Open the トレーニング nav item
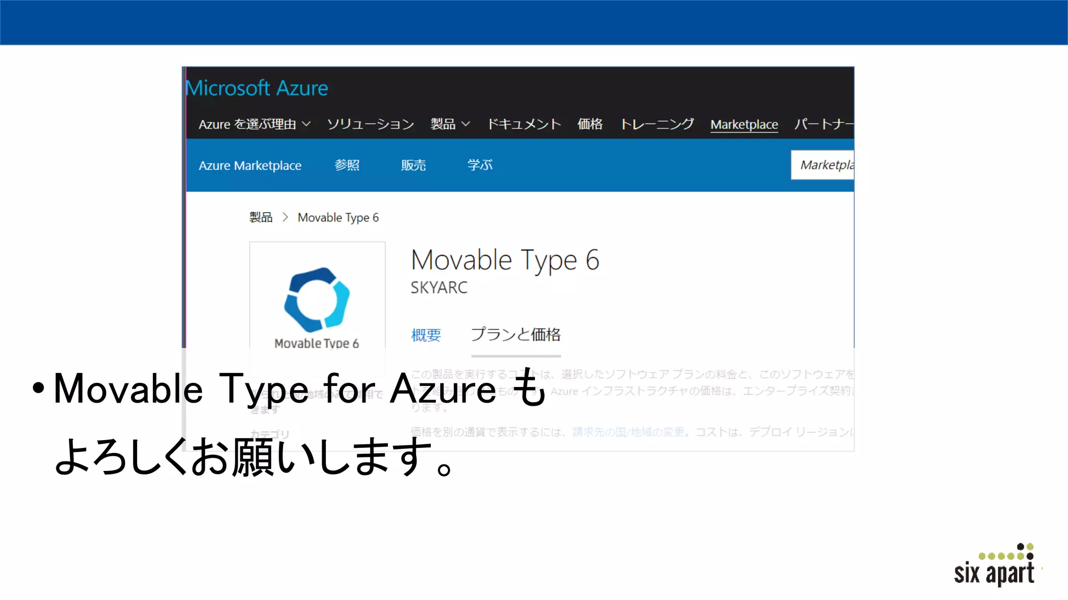The width and height of the screenshot is (1068, 600). point(657,124)
